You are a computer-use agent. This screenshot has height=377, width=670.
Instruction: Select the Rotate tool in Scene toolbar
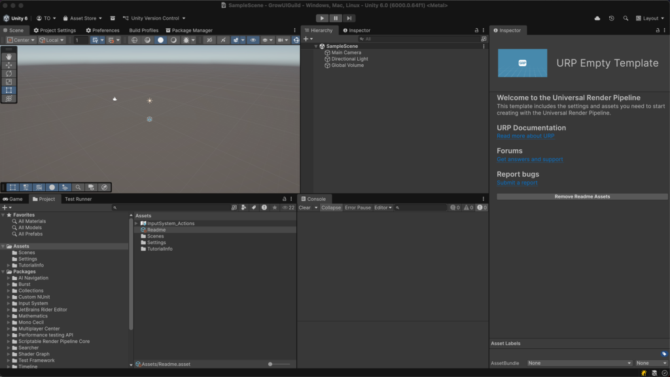pyautogui.click(x=9, y=74)
